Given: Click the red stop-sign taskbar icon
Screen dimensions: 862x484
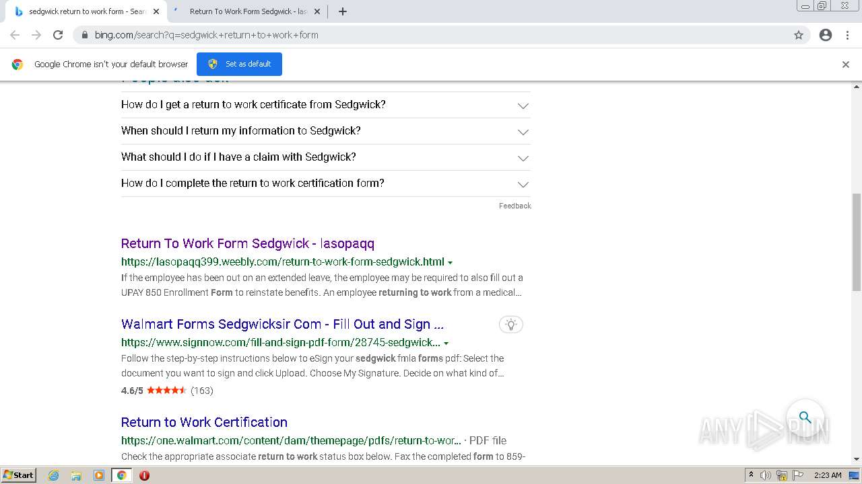Looking at the screenshot, I should coord(144,475).
